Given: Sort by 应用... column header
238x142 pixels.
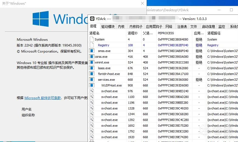Looking at the screenshot, I should [199, 33].
